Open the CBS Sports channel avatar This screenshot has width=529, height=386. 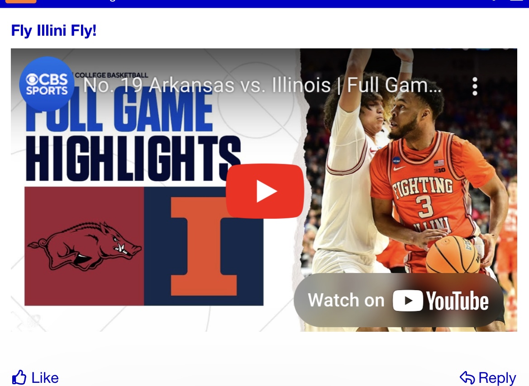[47, 84]
